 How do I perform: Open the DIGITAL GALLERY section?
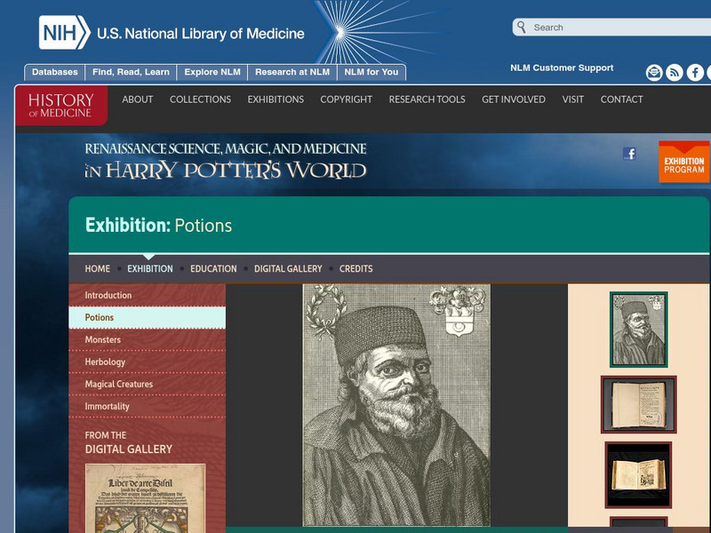coord(288,269)
